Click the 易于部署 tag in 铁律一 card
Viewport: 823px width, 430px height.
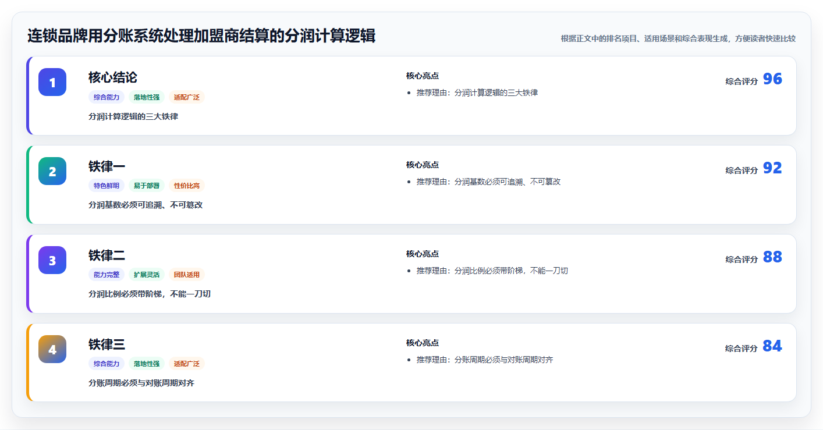[x=147, y=186]
